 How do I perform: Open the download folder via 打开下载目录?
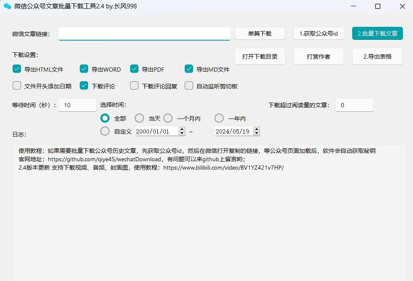click(x=260, y=57)
